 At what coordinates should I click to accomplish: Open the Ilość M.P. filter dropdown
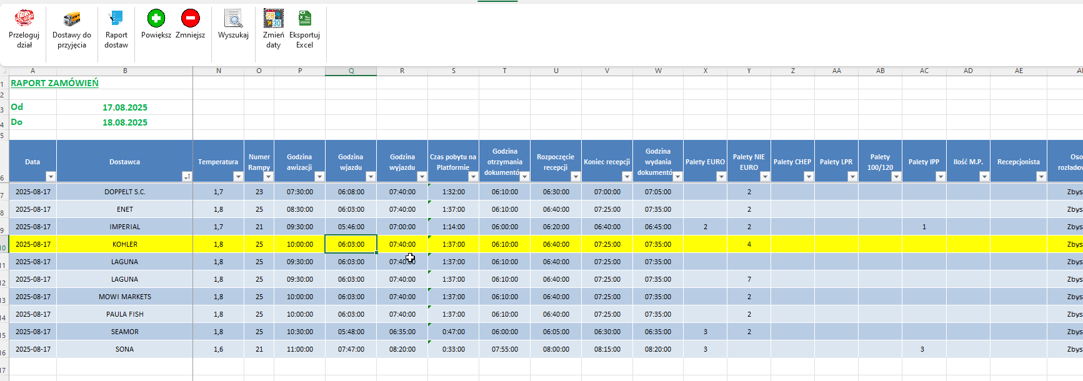[x=984, y=177]
